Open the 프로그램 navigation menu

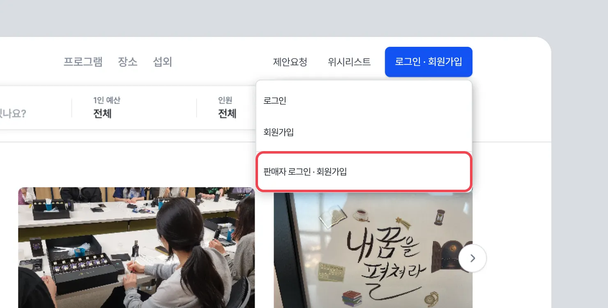point(83,62)
